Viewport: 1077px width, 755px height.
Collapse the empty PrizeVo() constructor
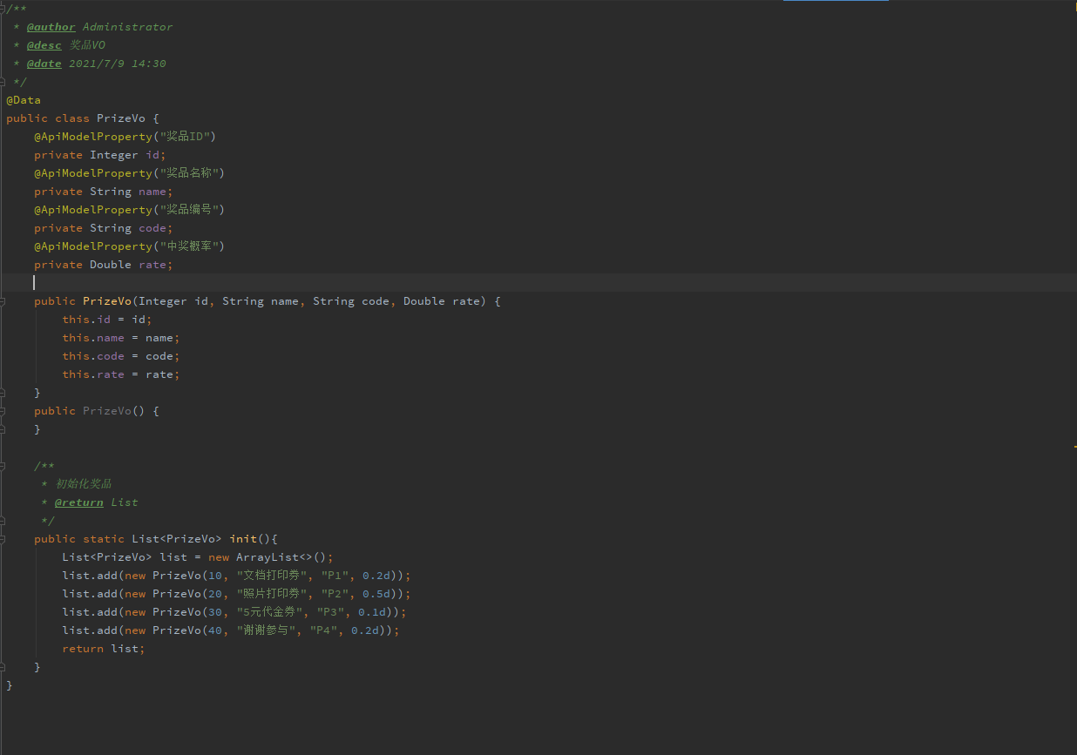point(3,411)
